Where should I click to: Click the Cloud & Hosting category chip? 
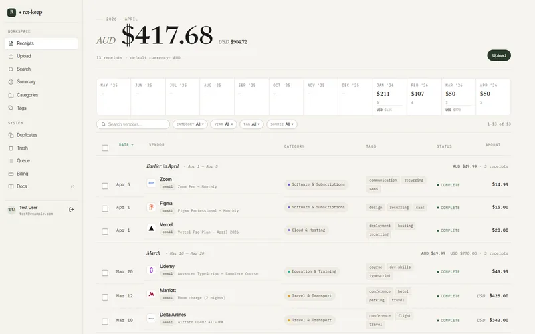[x=306, y=230]
